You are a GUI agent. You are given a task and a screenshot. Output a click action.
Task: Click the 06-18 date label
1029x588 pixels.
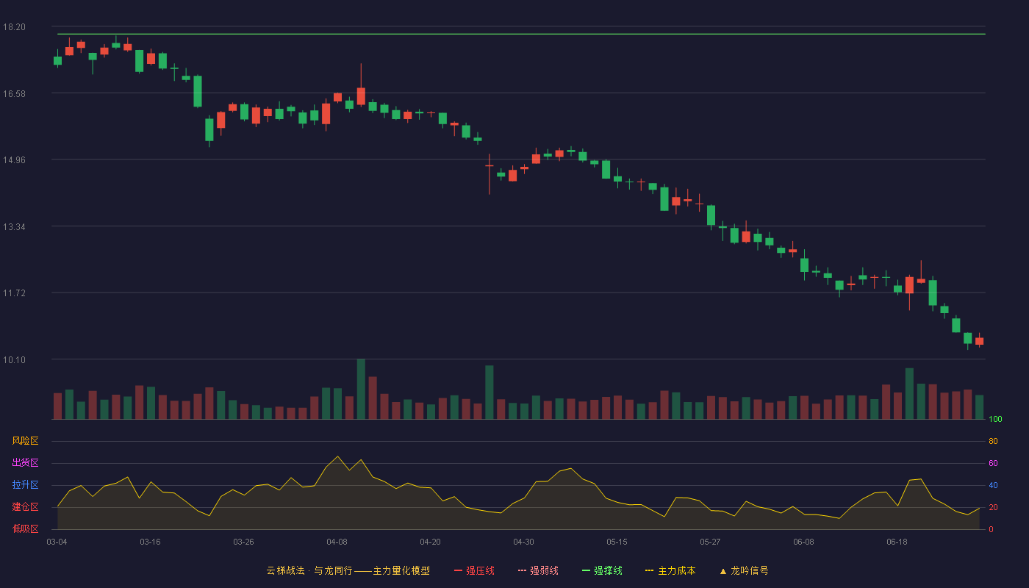[897, 542]
